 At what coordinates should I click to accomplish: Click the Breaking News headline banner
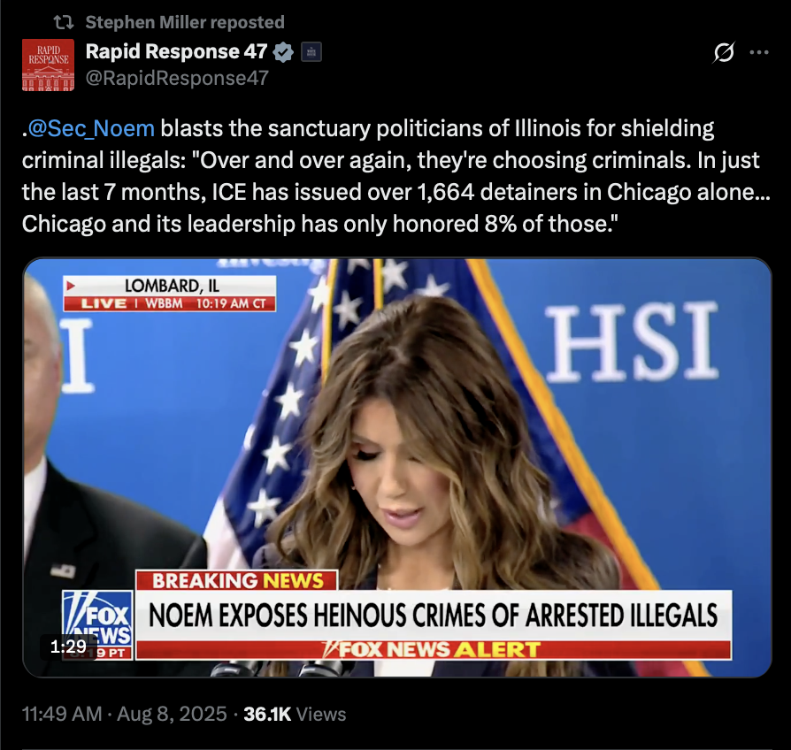pyautogui.click(x=434, y=616)
